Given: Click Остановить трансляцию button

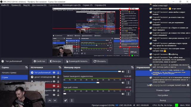Looking at the screenshot, I should pos(163,73).
